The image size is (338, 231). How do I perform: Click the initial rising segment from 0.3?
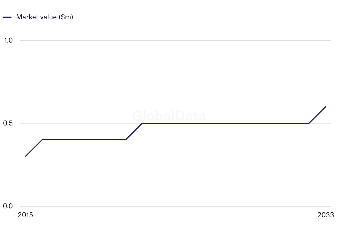34,148
